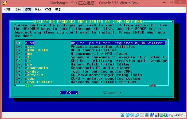Toggle the at package checkbox
This screenshot has height=119, width=187.
tap(19, 57)
